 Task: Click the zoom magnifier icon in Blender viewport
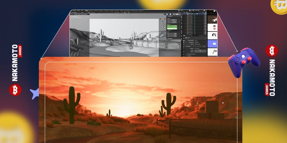tap(165, 23)
